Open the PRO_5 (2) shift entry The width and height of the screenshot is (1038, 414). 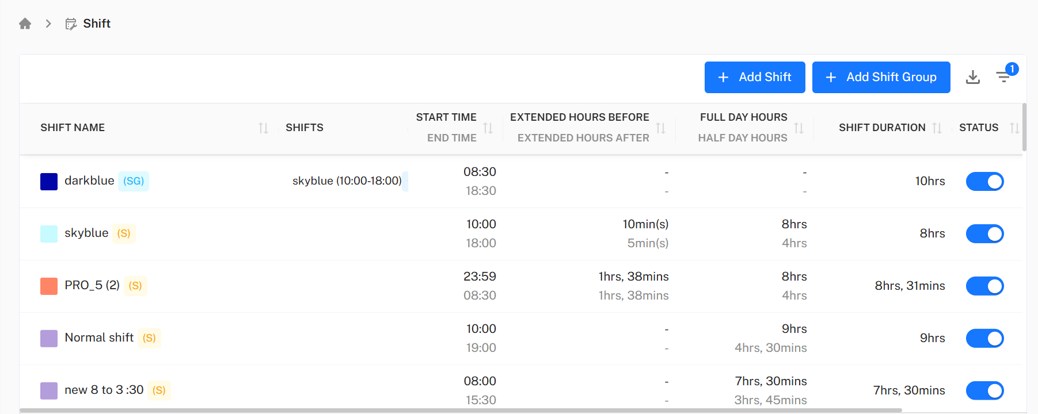tap(92, 286)
